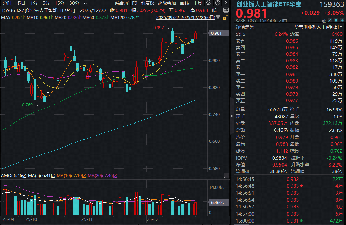Open the 工具 tools menu
Image resolution: width=346 pixels, height=225 pixels.
coord(198,3)
